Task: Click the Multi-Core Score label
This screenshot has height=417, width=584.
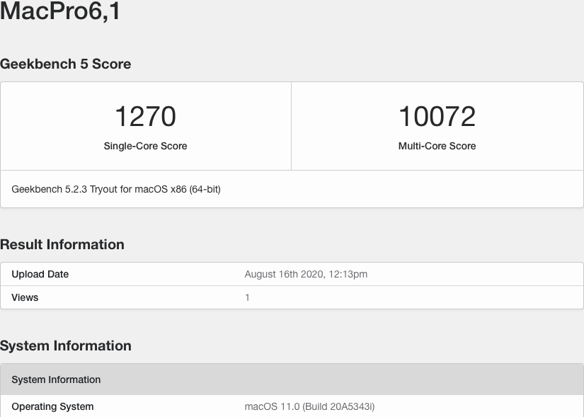Action: pyautogui.click(x=437, y=146)
